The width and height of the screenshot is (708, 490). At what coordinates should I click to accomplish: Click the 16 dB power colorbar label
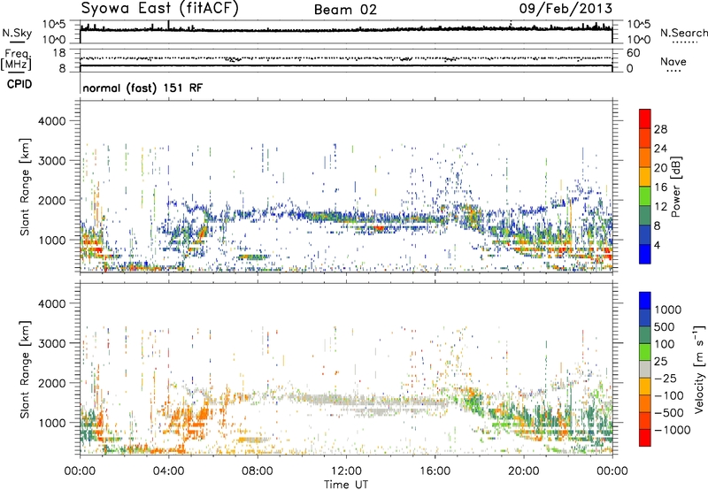pyautogui.click(x=660, y=188)
